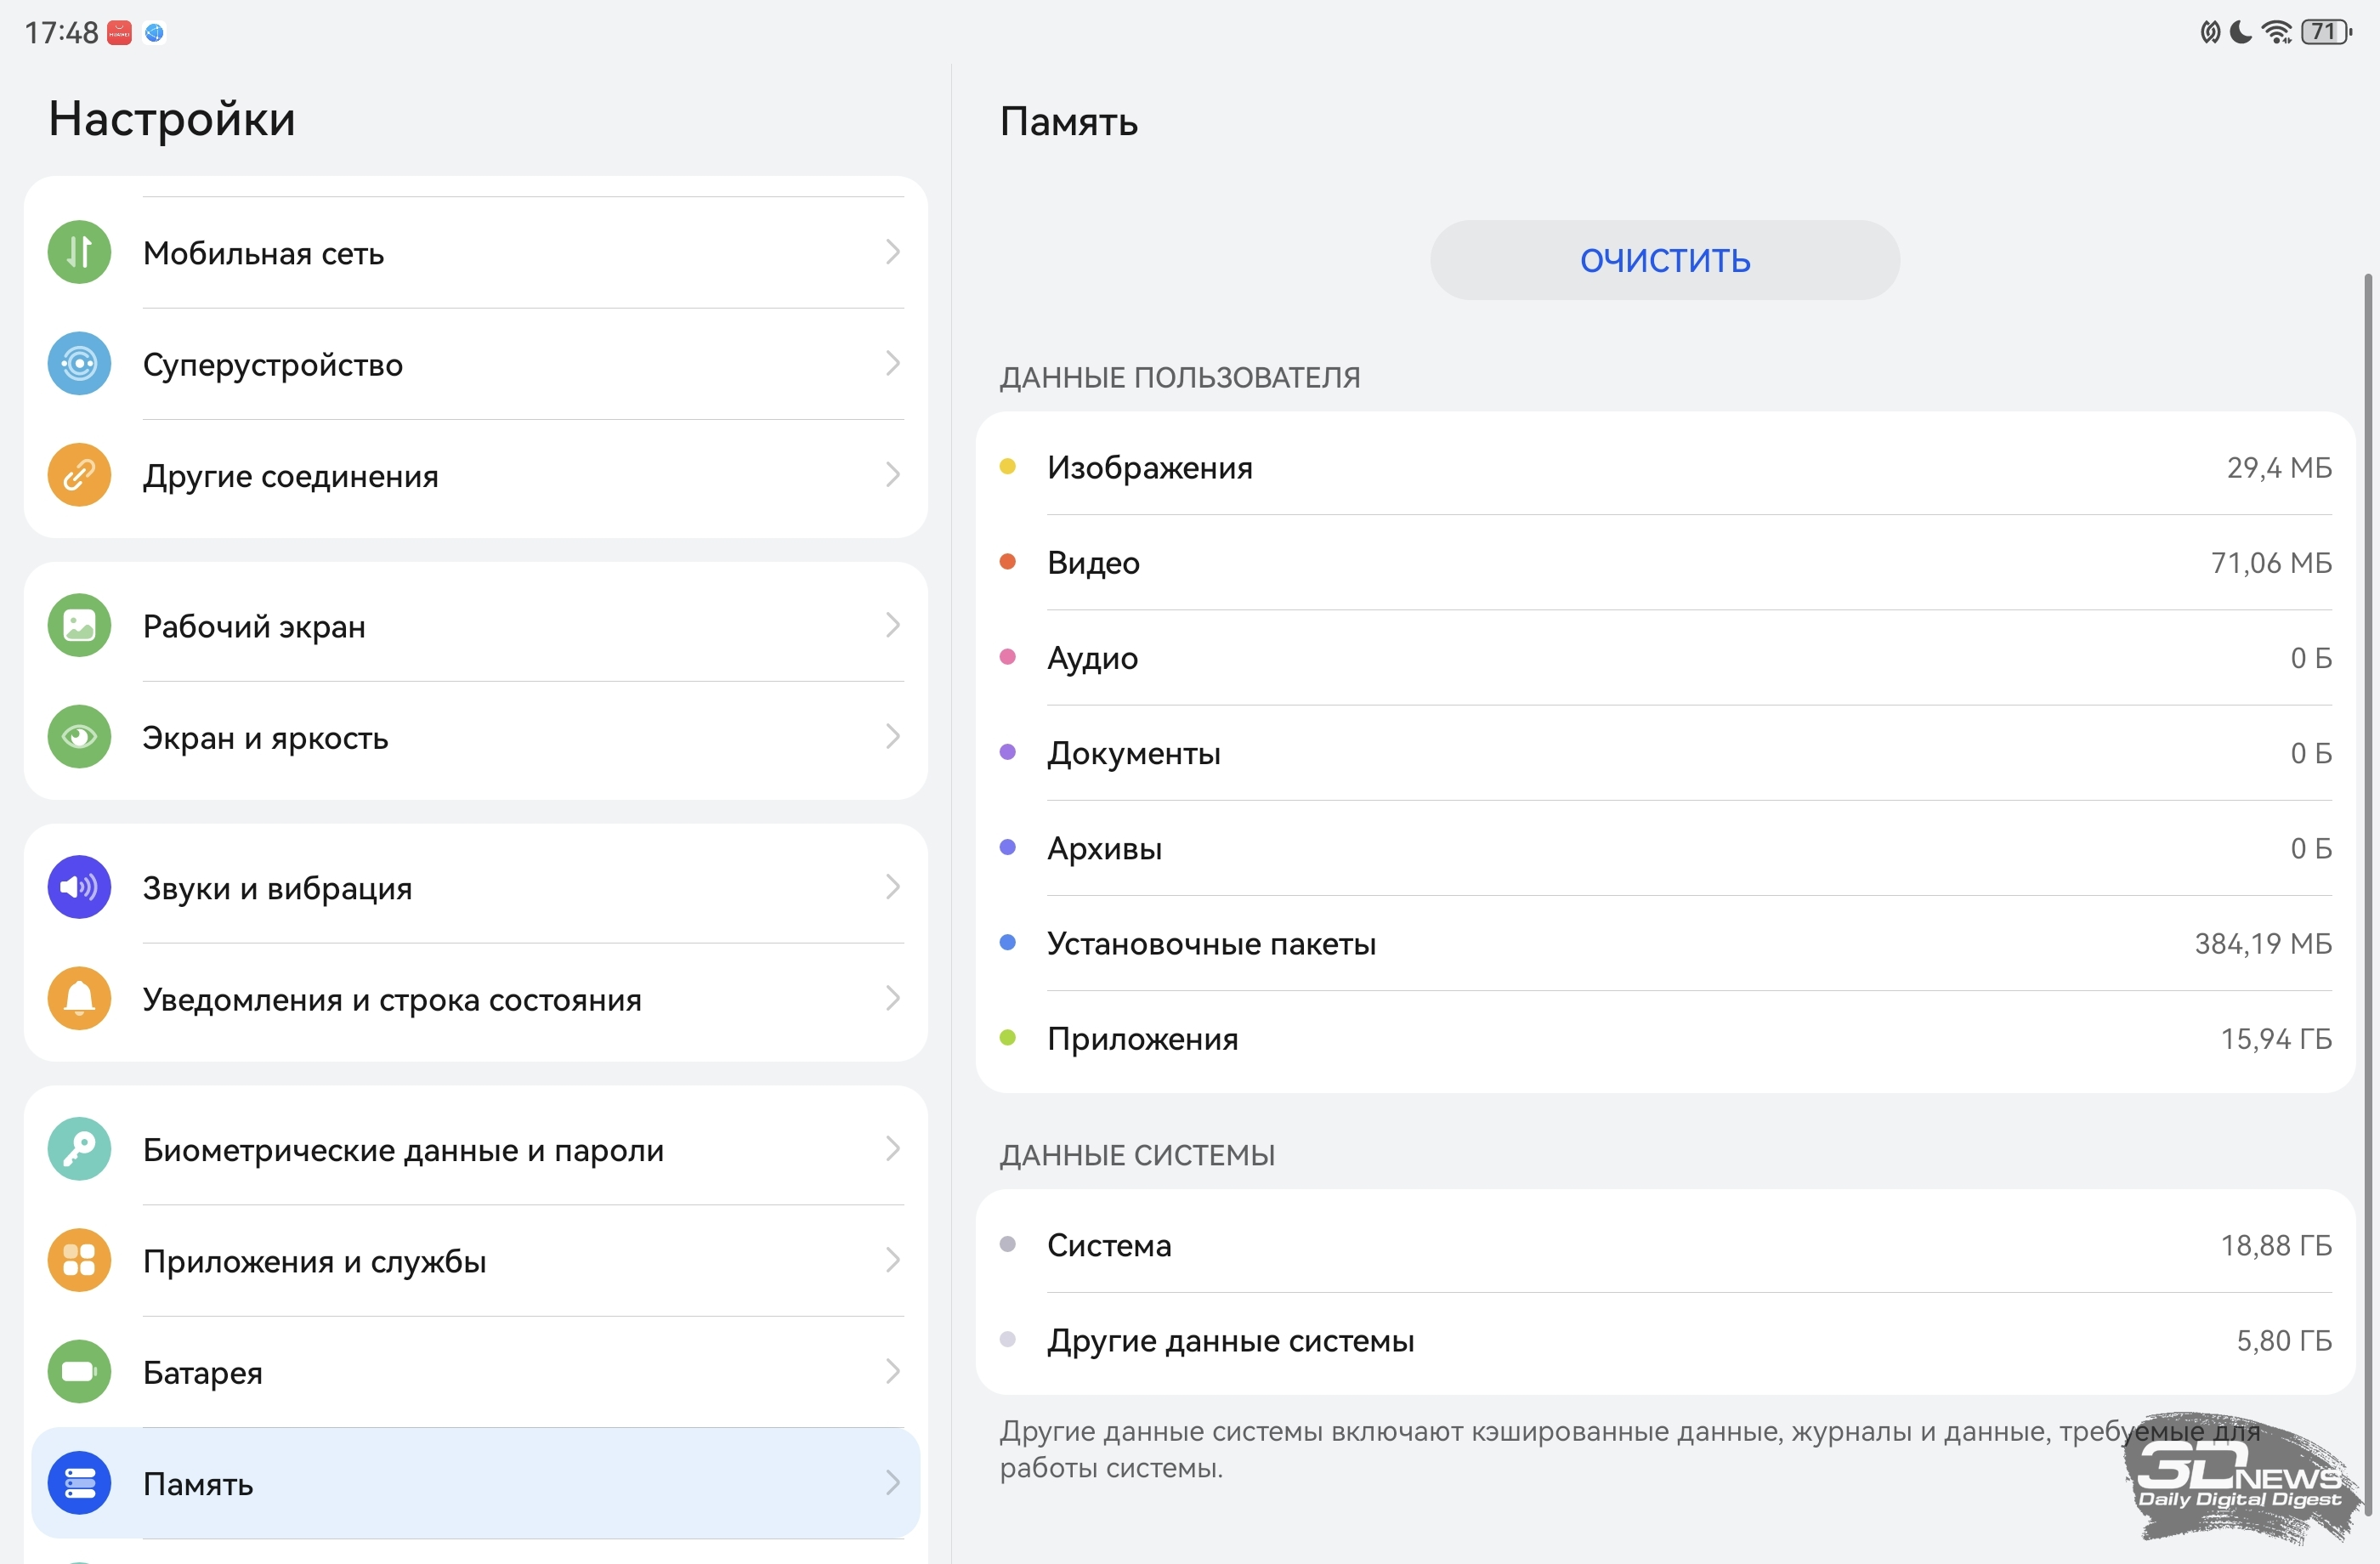This screenshot has height=1564, width=2380.
Task: Tap the Wi-Fi icon in status bar
Action: [x=2278, y=32]
